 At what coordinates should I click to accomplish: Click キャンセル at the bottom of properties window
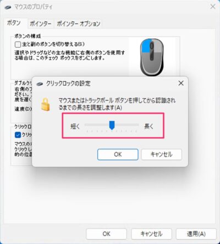pyautogui.click(x=151, y=234)
